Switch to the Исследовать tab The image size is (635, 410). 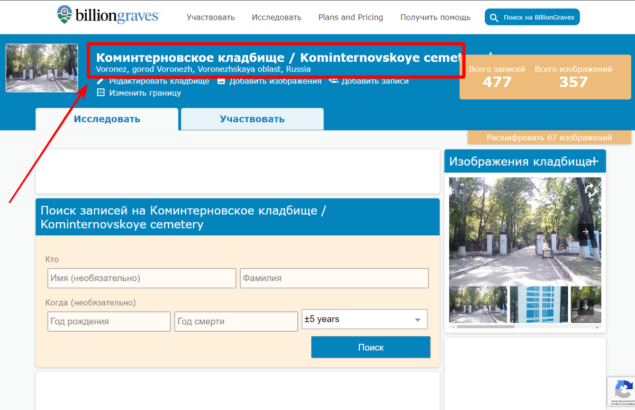click(x=107, y=119)
